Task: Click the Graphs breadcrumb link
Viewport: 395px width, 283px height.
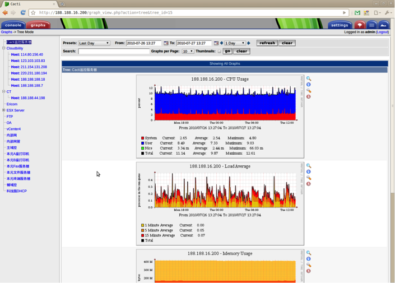Action: [x=6, y=32]
